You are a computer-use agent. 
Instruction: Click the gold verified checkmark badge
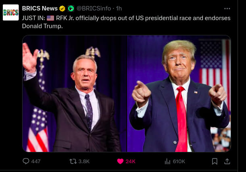63,8
